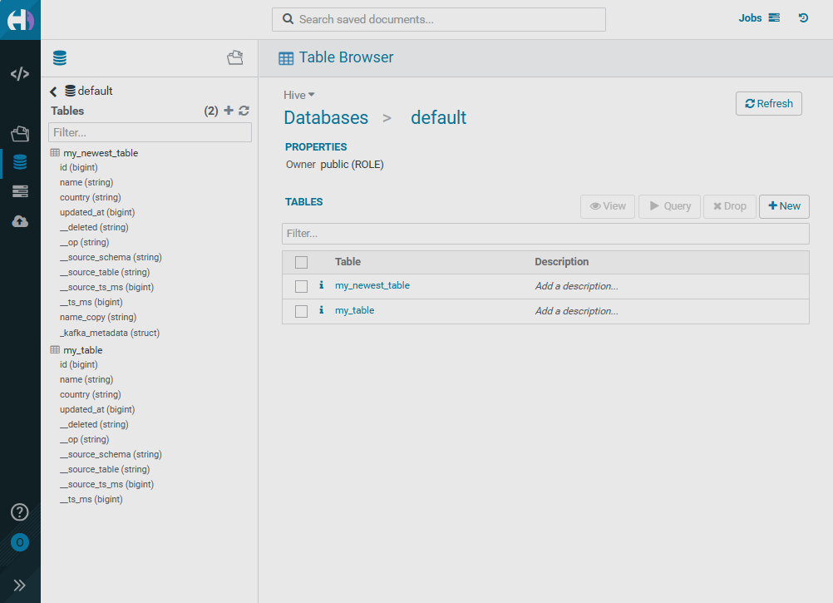833x603 pixels.
Task: Check the my_newest_table checkbox
Action: [301, 286]
